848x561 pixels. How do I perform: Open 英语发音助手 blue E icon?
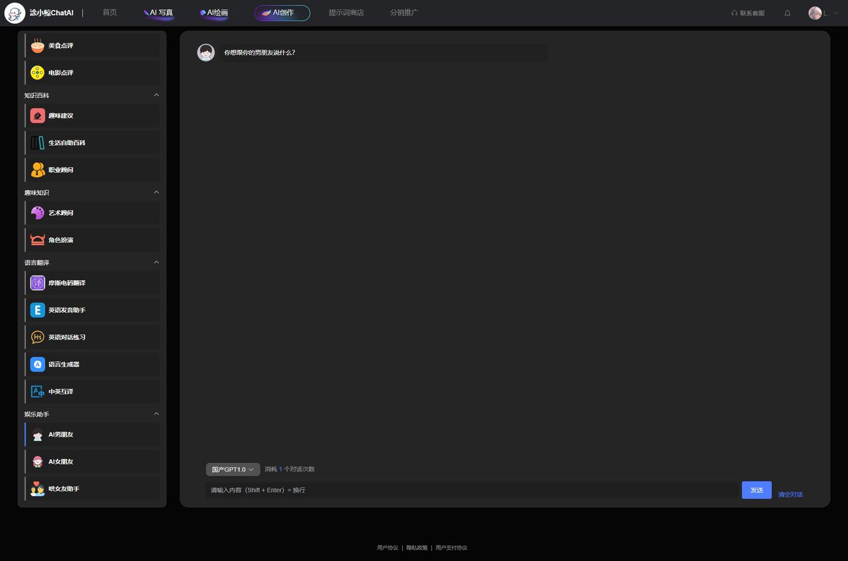(38, 310)
